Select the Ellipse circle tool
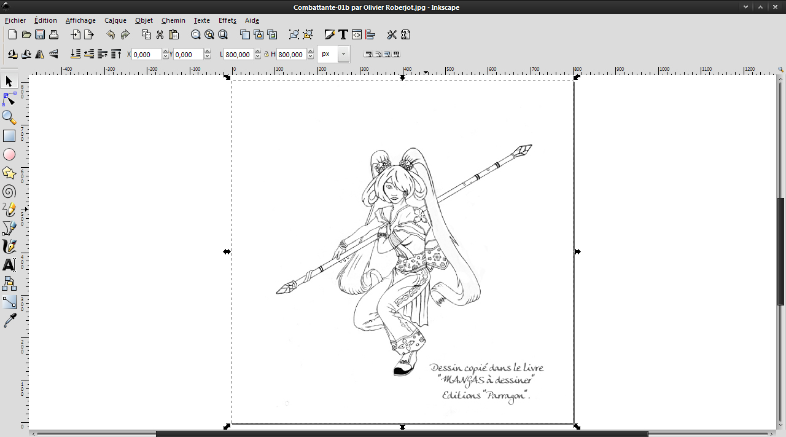Screen dimensions: 786x437 (x=9, y=154)
